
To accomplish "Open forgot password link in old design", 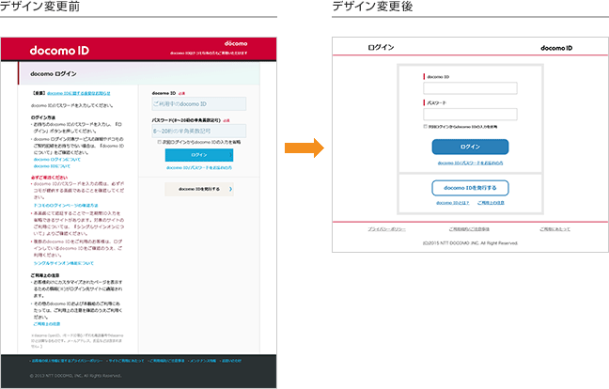I will 198,167.
